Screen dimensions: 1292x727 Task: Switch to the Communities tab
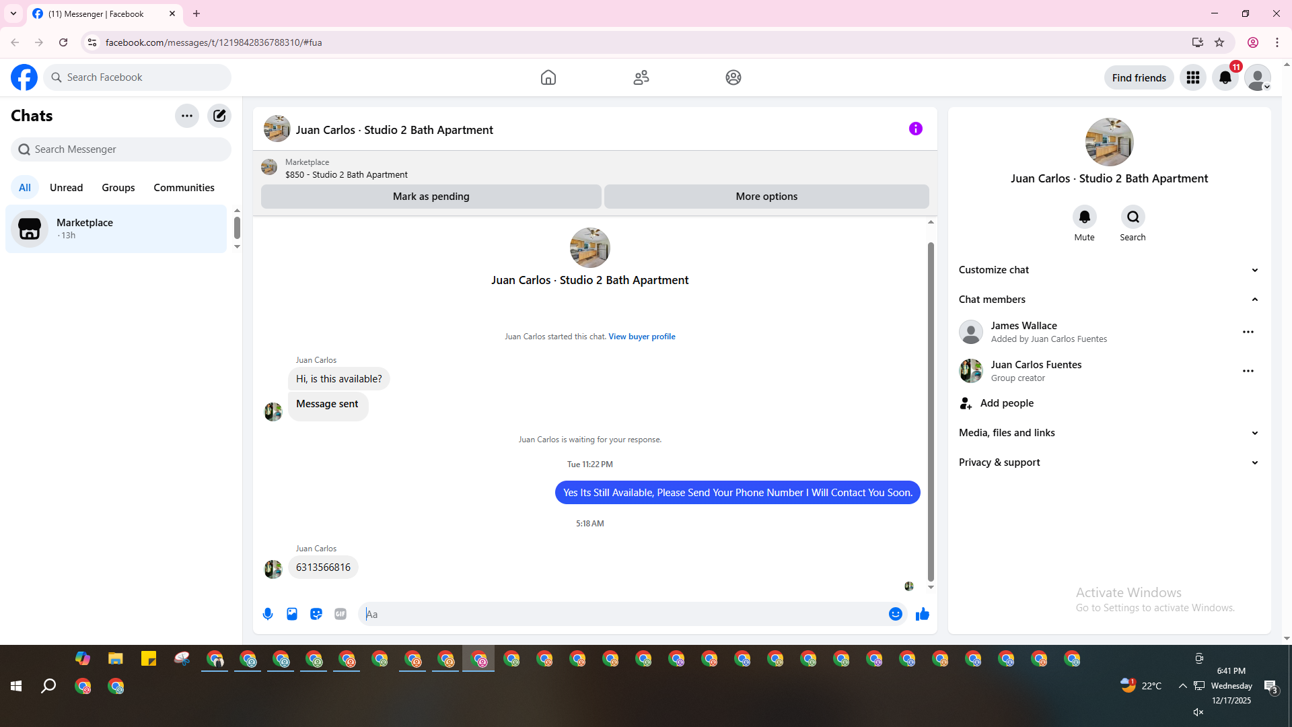[184, 188]
